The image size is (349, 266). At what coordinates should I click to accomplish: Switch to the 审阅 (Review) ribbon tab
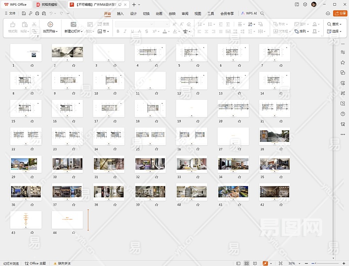pyautogui.click(x=185, y=14)
